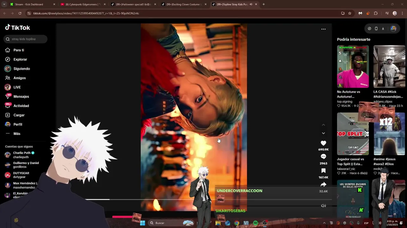Image resolution: width=407 pixels, height=228 pixels.
Task: Like the video with the heart icon
Action: [x=323, y=143]
